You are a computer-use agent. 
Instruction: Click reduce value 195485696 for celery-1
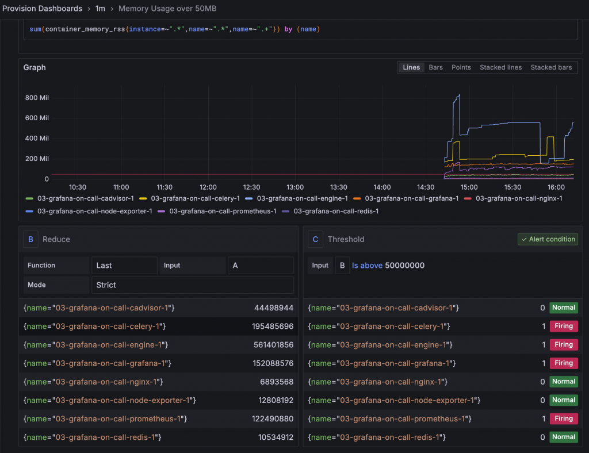(272, 326)
